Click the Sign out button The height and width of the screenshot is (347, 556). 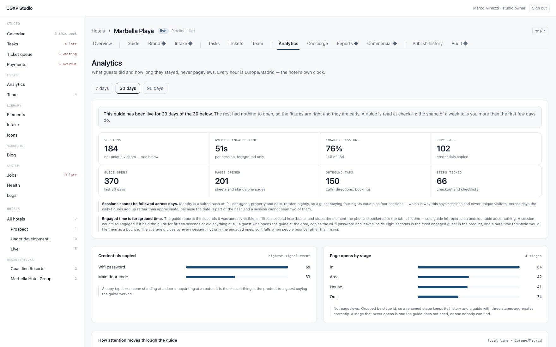pyautogui.click(x=539, y=8)
